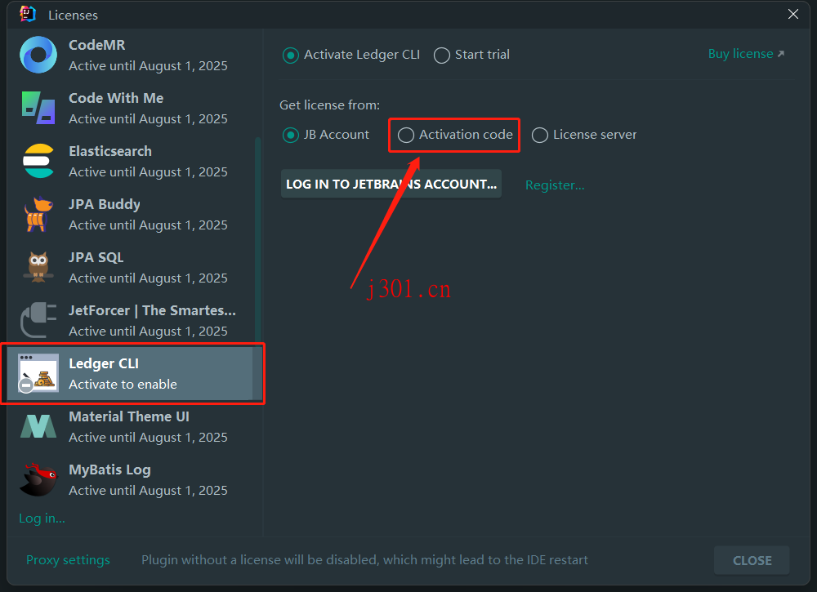
Task: Click the CLOSE button
Action: [x=752, y=560]
